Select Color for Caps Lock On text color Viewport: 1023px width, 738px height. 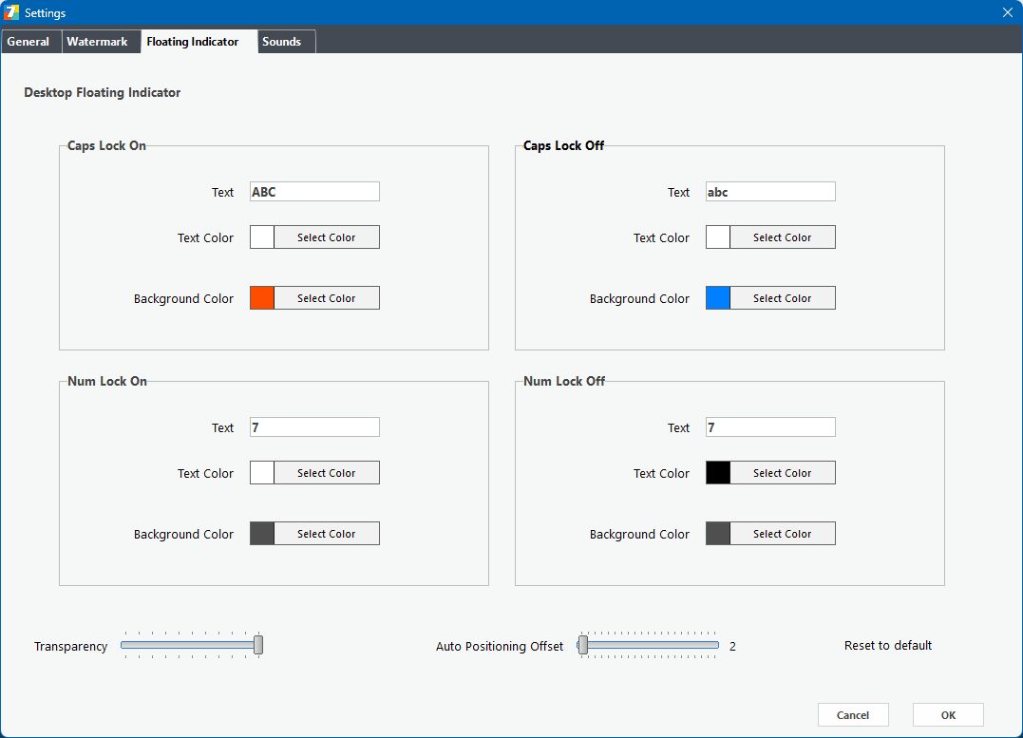coord(326,237)
